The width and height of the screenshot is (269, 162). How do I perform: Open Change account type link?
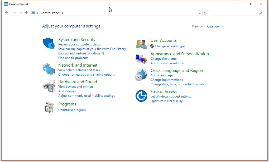point(170,46)
